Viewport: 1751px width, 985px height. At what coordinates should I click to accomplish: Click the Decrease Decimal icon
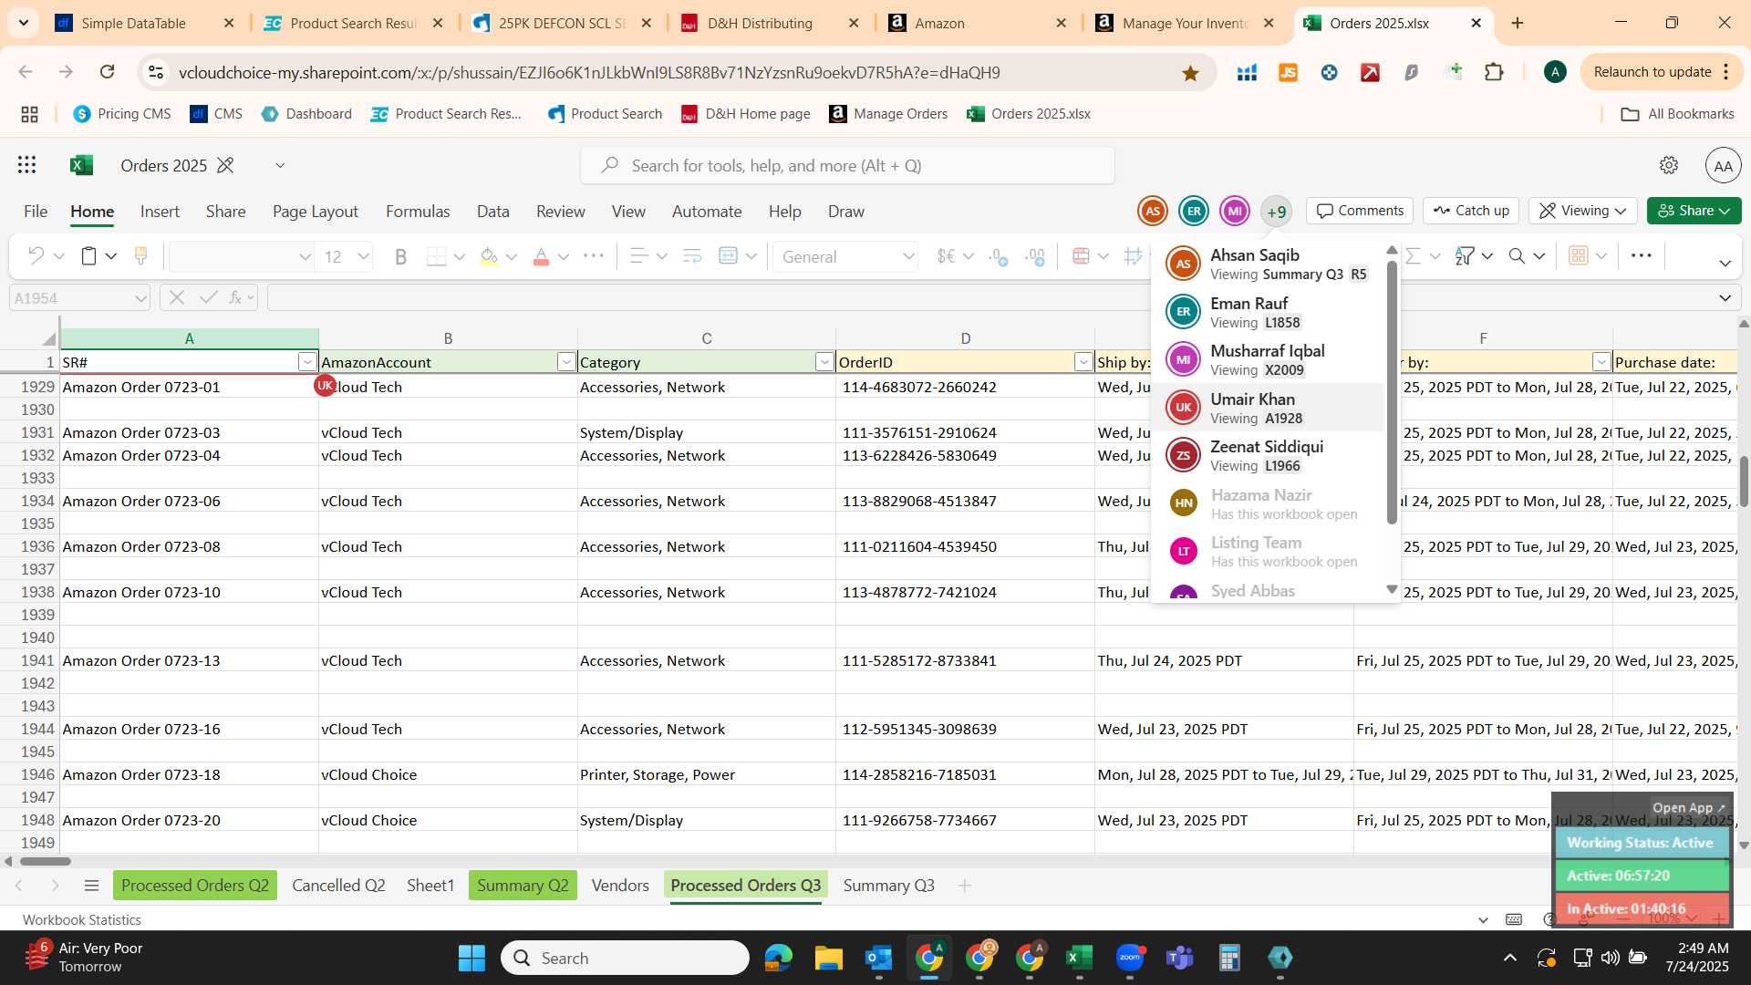pos(999,257)
